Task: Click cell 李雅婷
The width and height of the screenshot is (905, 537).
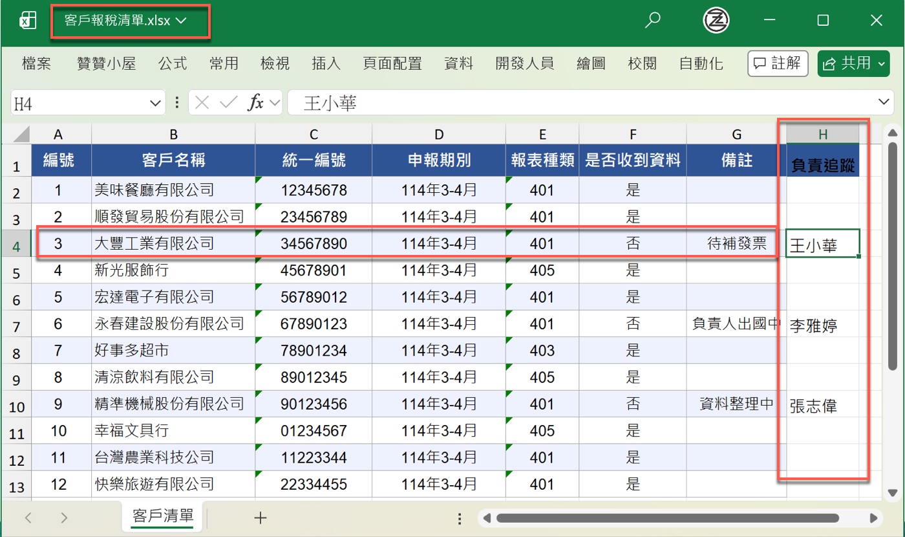Action: 822,324
